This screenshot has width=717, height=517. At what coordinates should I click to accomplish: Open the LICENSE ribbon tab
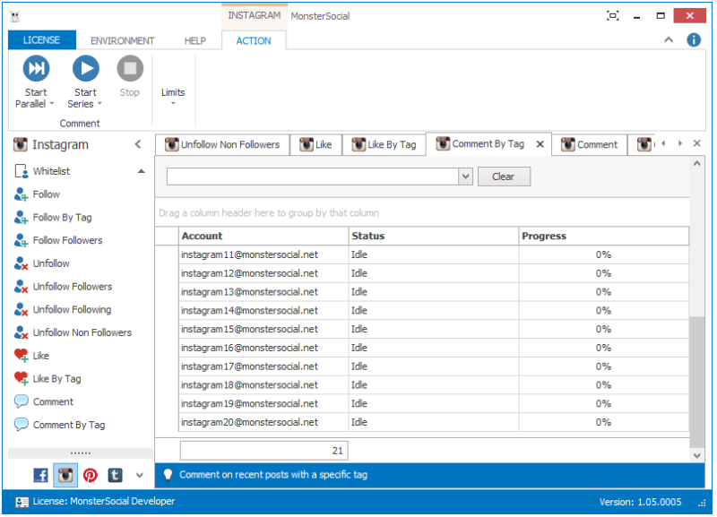coord(41,40)
